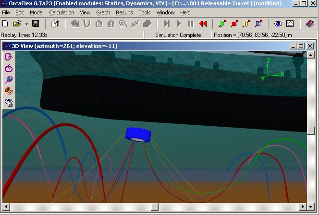Image resolution: width=319 pixels, height=215 pixels.
Task: Minimize the OrcaFlex main window
Action: tap(296, 3)
